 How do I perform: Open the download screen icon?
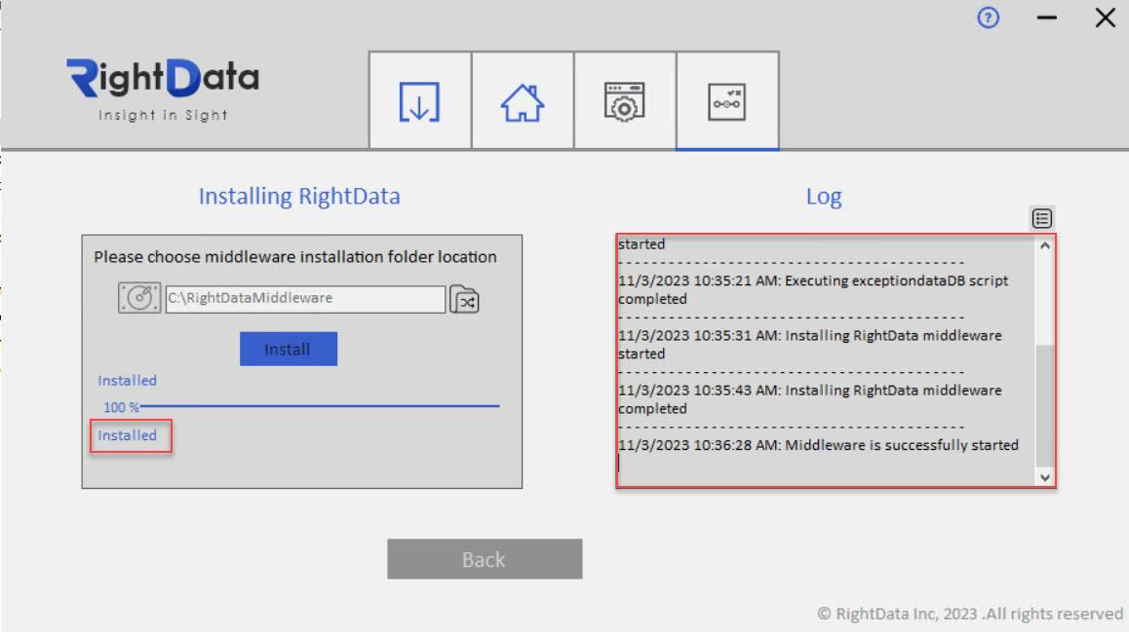pos(418,100)
